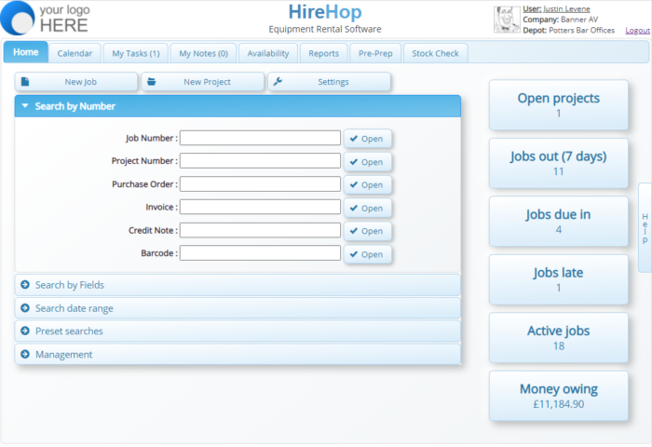Open the Stock Check tab

[435, 53]
